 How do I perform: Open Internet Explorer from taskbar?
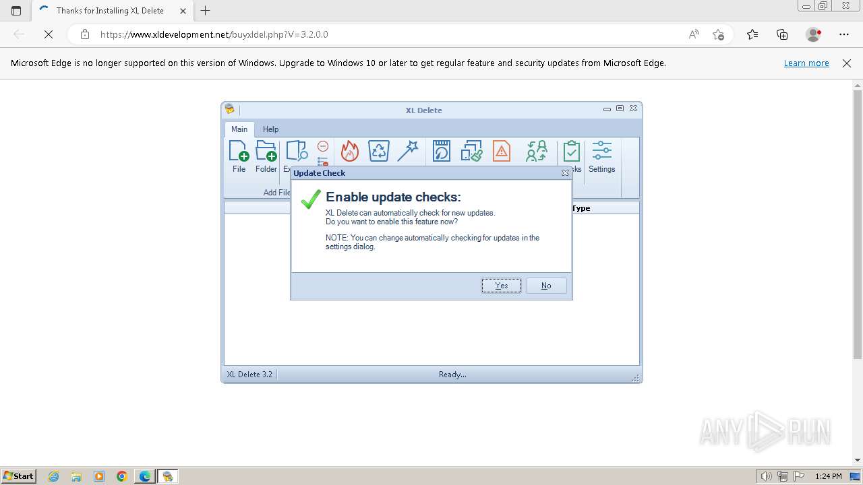[x=54, y=476]
